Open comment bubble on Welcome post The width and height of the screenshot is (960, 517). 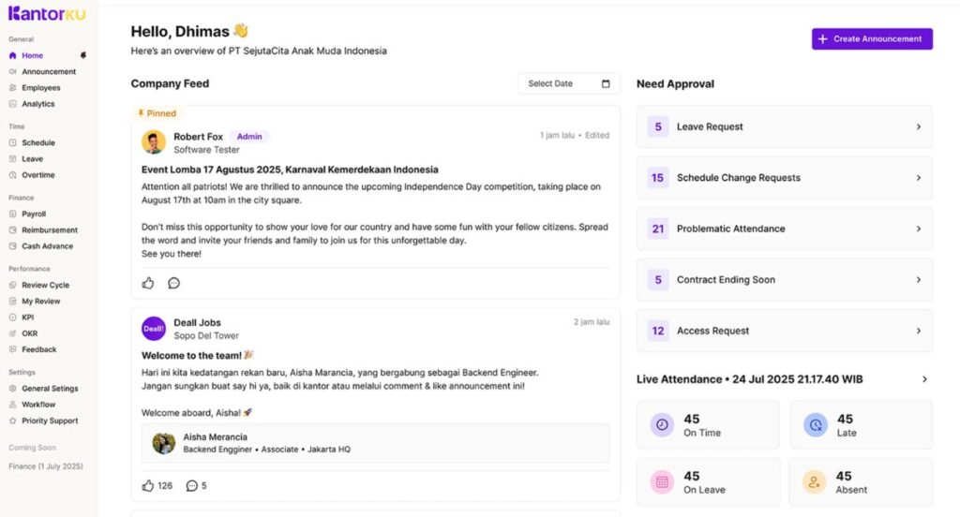pyautogui.click(x=192, y=485)
